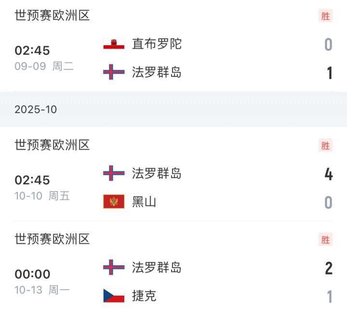Click Faroe Islands flag in the Gibraltar match

(114, 73)
